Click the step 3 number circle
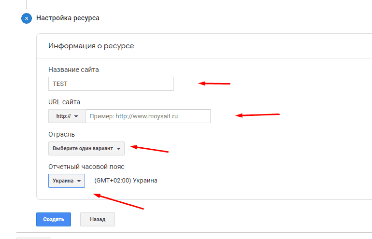The height and width of the screenshot is (239, 372). point(26,19)
